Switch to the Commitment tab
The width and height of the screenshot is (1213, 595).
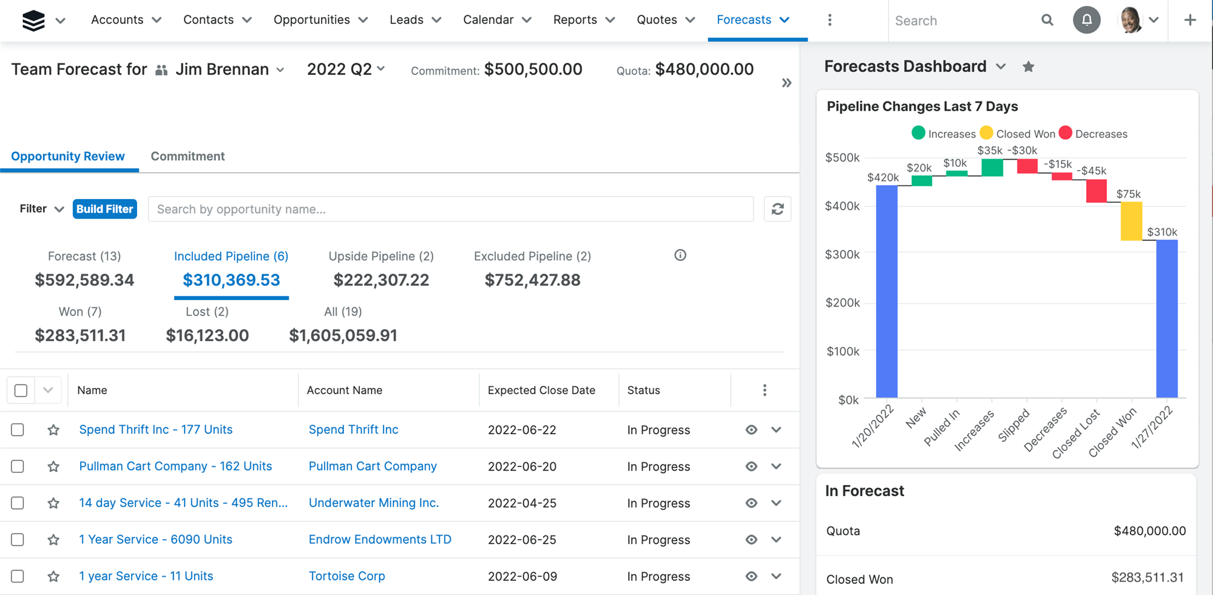[188, 156]
